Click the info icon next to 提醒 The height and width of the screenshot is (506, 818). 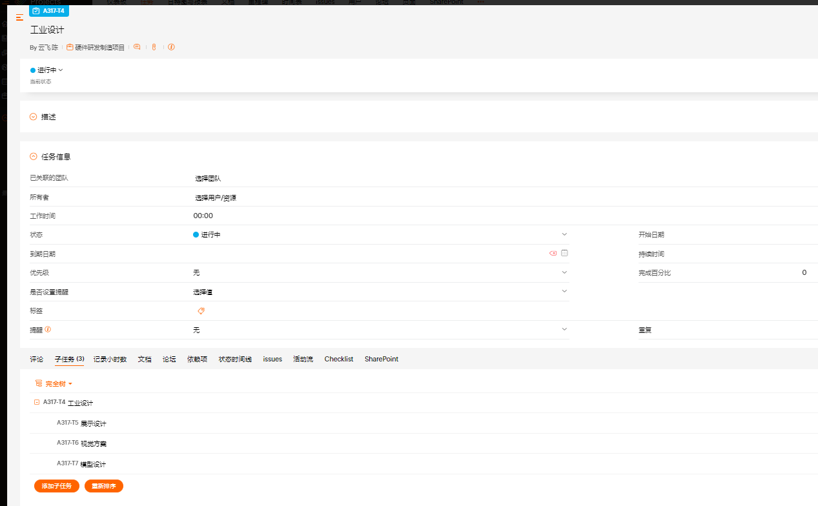[x=48, y=329]
